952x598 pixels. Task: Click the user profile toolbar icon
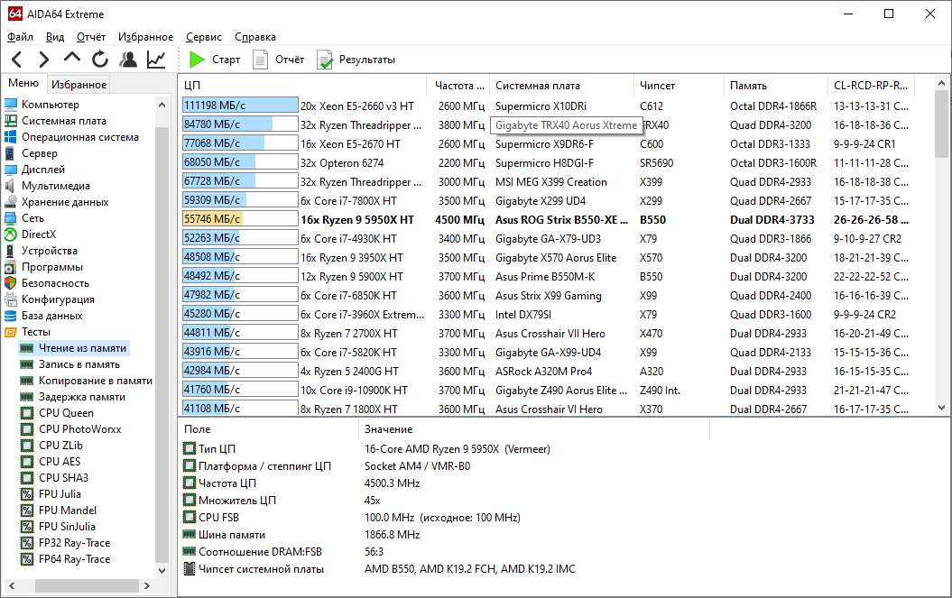click(128, 60)
